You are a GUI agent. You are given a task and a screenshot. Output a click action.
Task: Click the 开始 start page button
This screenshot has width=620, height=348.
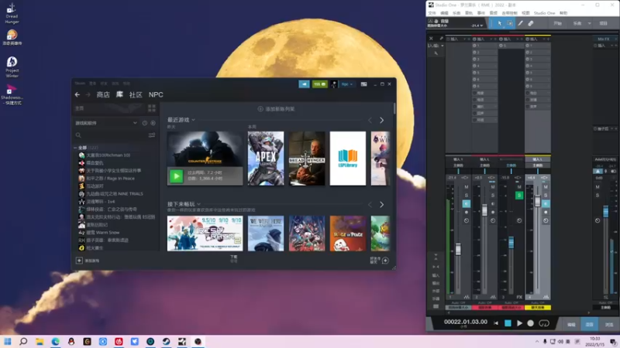point(557,23)
